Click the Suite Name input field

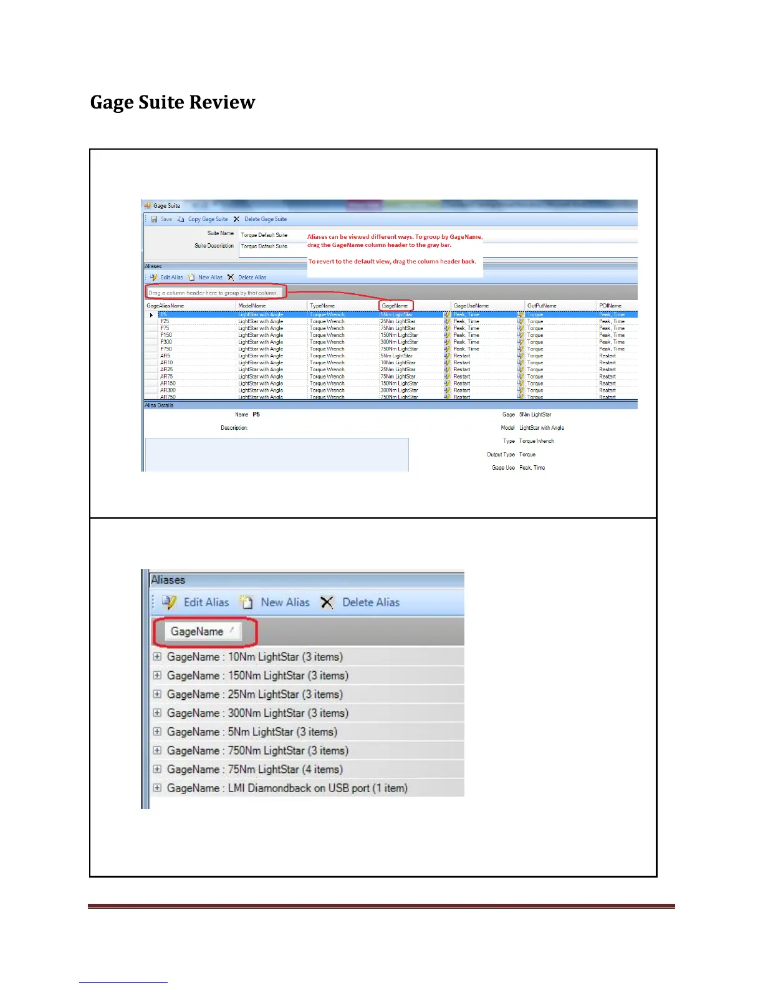pos(438,235)
